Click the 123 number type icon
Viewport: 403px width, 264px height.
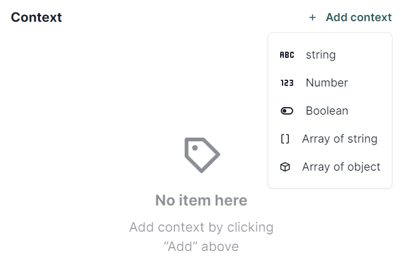click(x=286, y=83)
